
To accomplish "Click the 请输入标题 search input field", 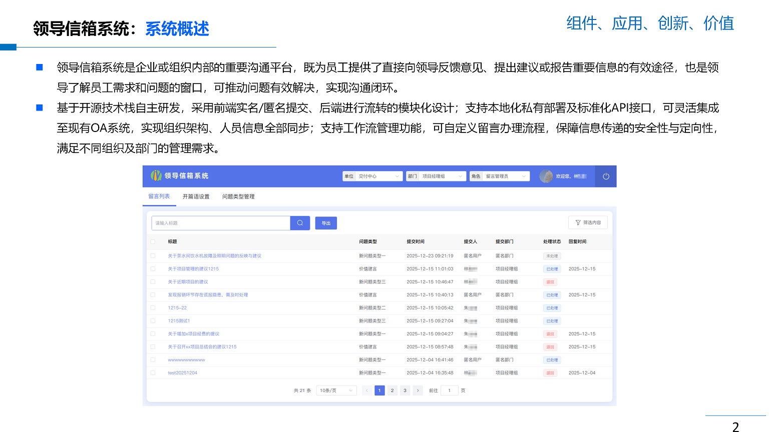I will pos(220,222).
